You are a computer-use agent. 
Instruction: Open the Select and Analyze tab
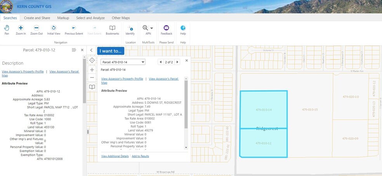point(90,18)
